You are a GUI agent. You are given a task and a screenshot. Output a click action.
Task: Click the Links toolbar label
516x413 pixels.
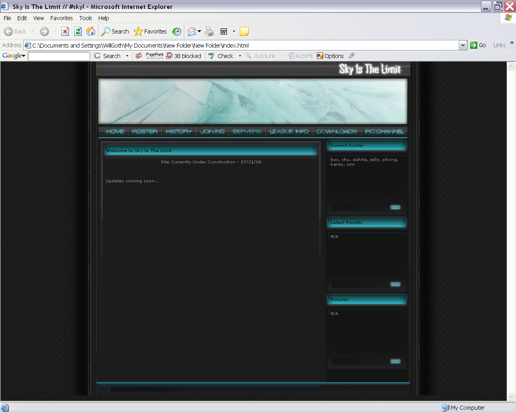(499, 45)
